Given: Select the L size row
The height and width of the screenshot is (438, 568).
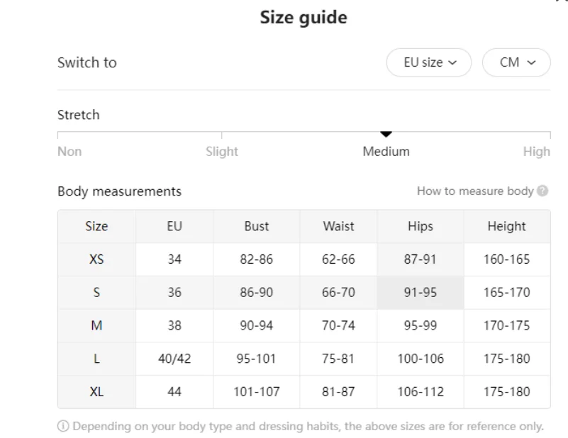Looking at the screenshot, I should click(96, 359).
